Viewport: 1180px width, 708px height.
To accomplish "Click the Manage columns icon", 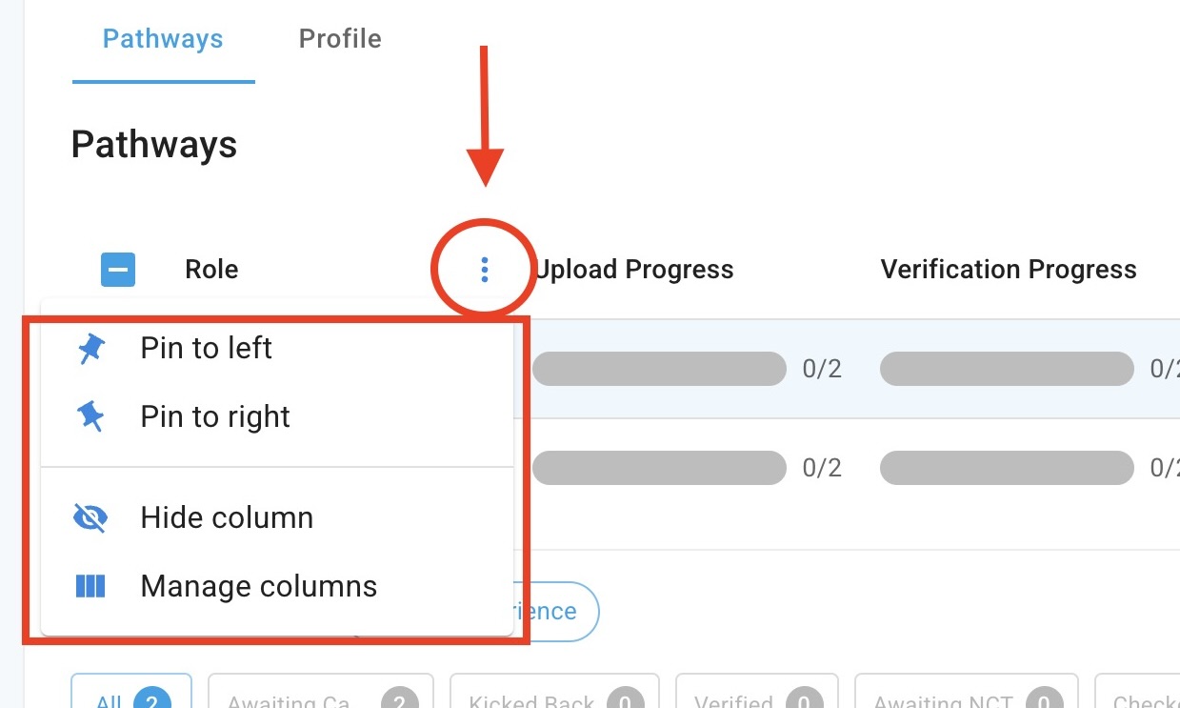I will [91, 586].
